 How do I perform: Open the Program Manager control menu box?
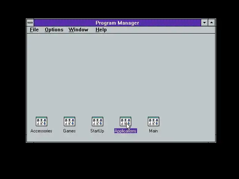[x=30, y=23]
